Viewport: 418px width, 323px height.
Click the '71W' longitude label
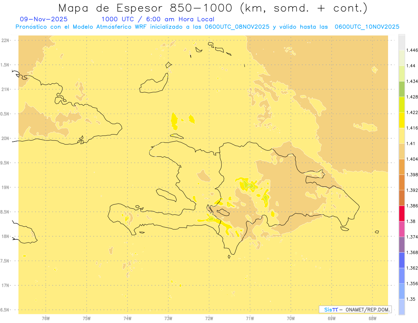point(250,318)
